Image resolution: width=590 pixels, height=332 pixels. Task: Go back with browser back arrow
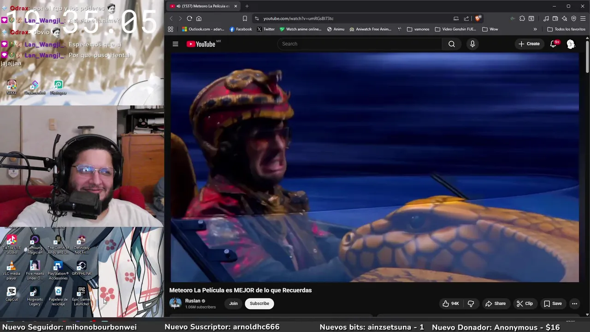click(171, 18)
